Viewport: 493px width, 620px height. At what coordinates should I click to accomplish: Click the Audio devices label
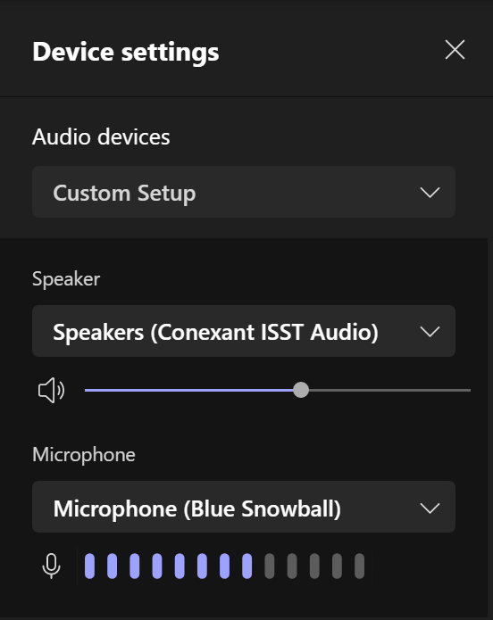coord(101,137)
